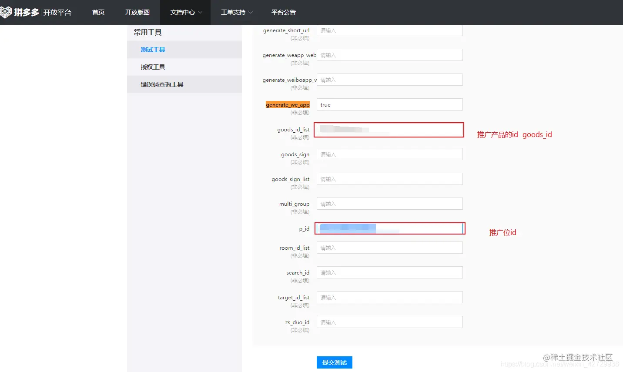
Task: Click the room_id_list input field
Action: 389,248
